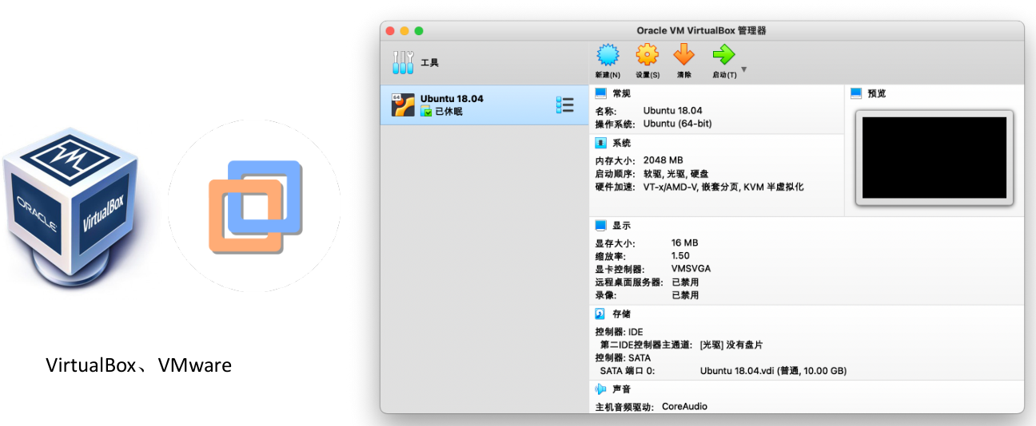Click the 声音 audio speaker icon

pos(601,389)
